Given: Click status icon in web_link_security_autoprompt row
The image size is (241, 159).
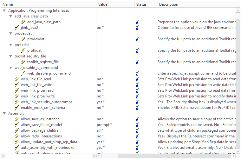Looking at the screenshot, I should coord(137,102).
